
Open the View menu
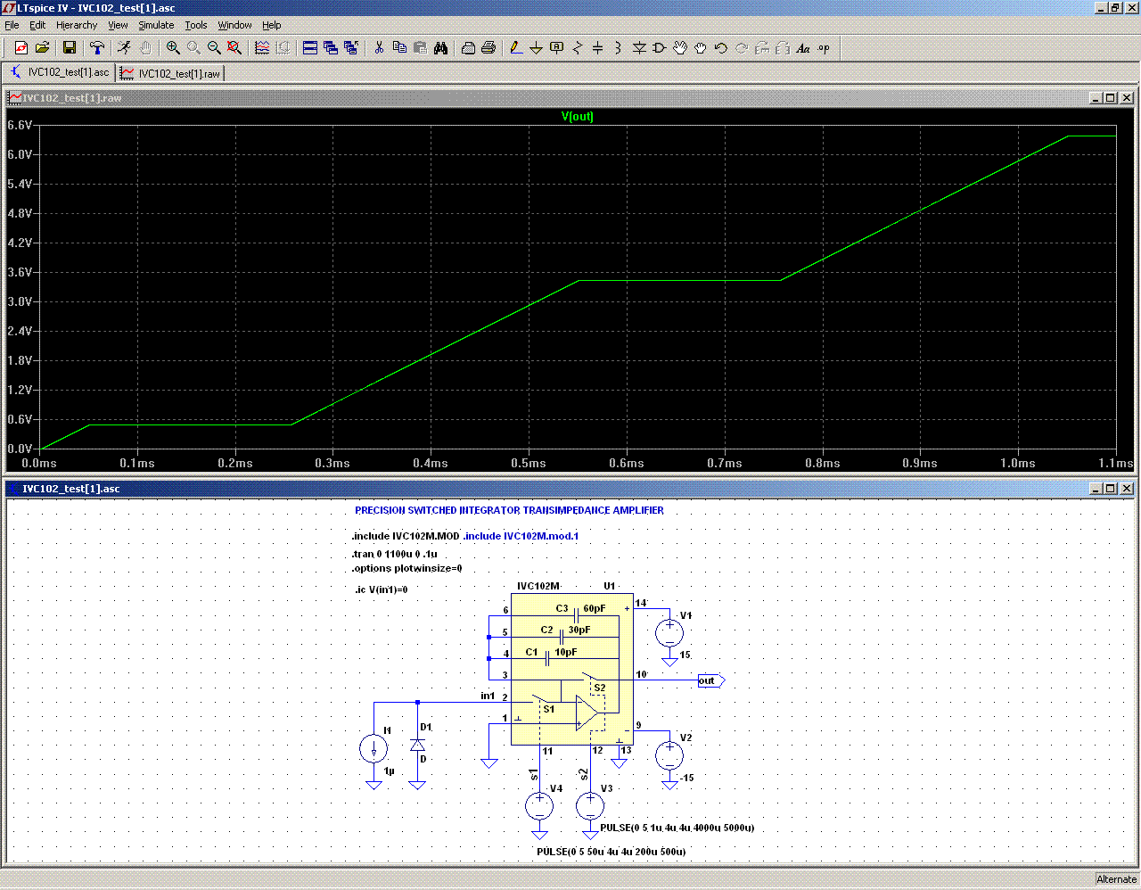tap(119, 25)
